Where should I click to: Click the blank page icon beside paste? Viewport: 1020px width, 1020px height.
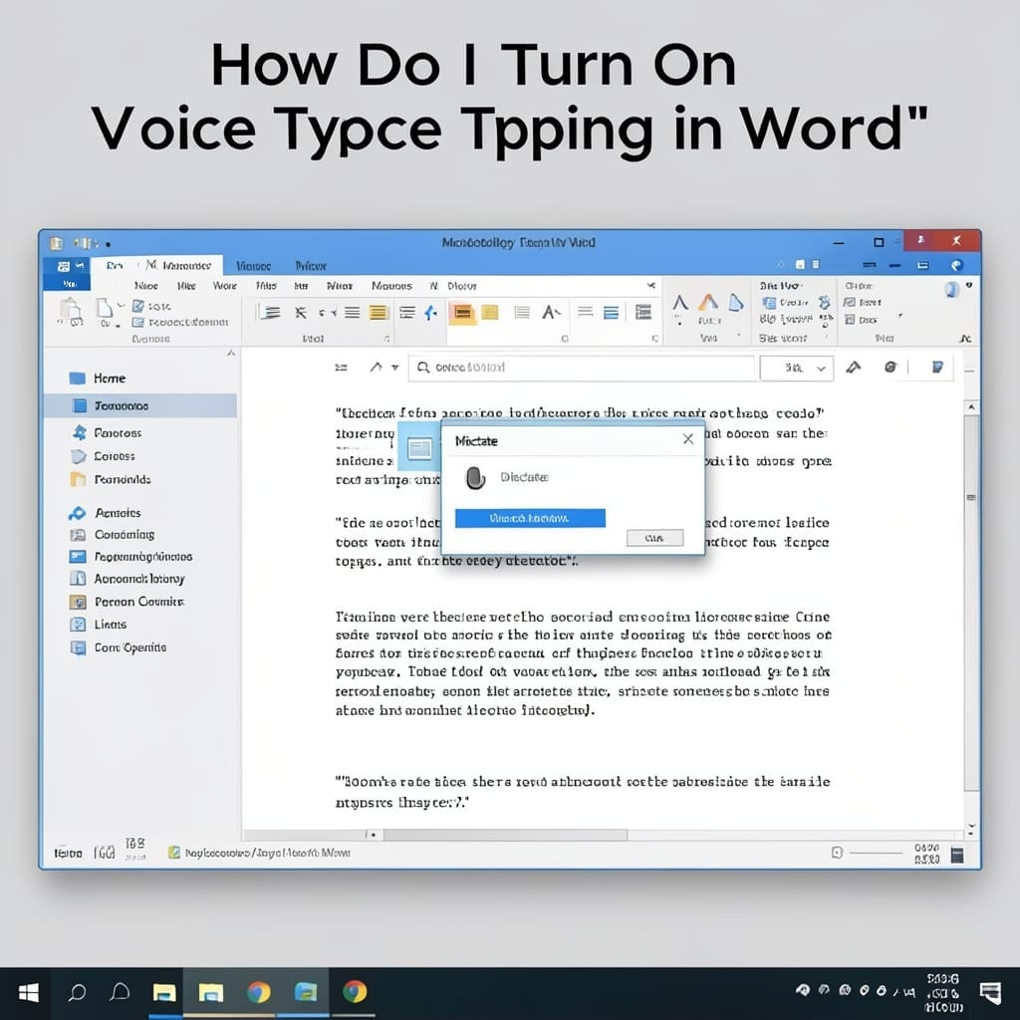[104, 308]
